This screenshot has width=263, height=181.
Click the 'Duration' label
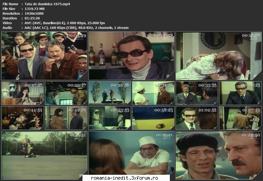pyautogui.click(x=9, y=18)
